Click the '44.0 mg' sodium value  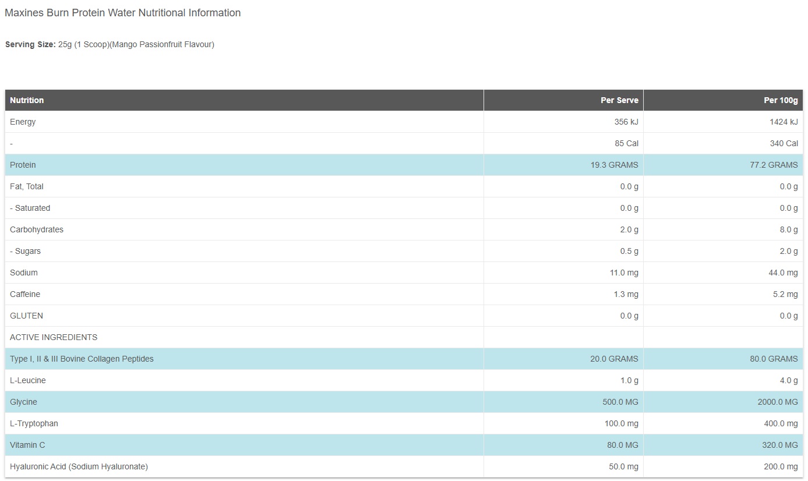pos(784,273)
